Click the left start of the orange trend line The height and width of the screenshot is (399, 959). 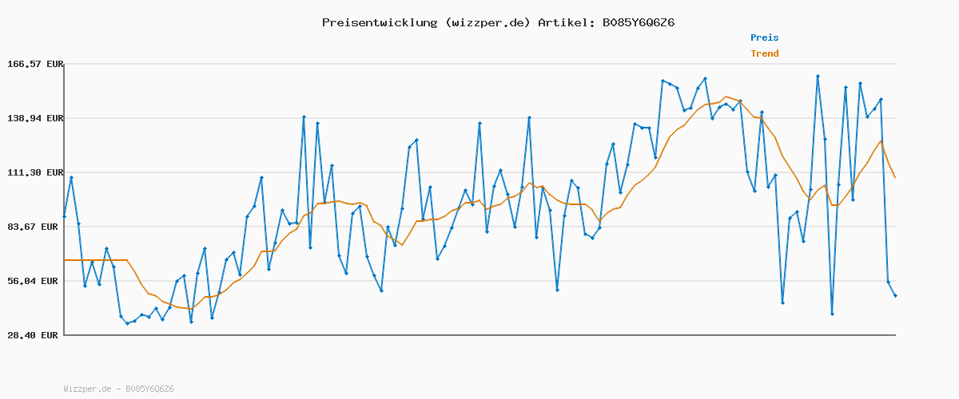(x=66, y=260)
